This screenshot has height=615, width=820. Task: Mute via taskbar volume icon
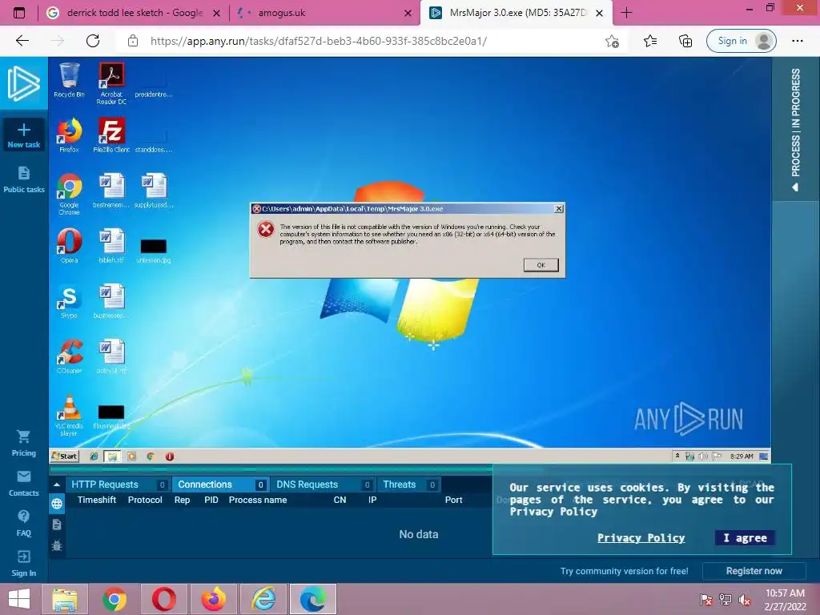pos(744,600)
